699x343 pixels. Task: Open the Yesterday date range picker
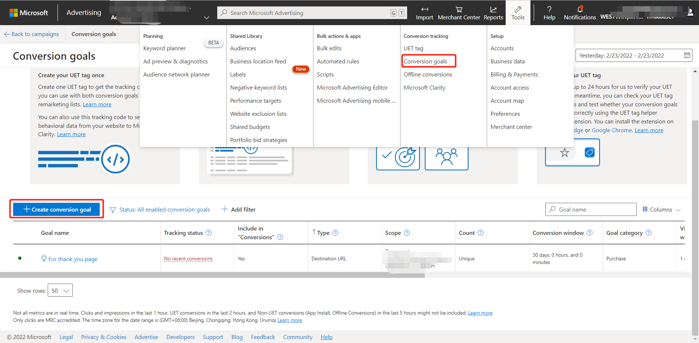click(x=634, y=55)
